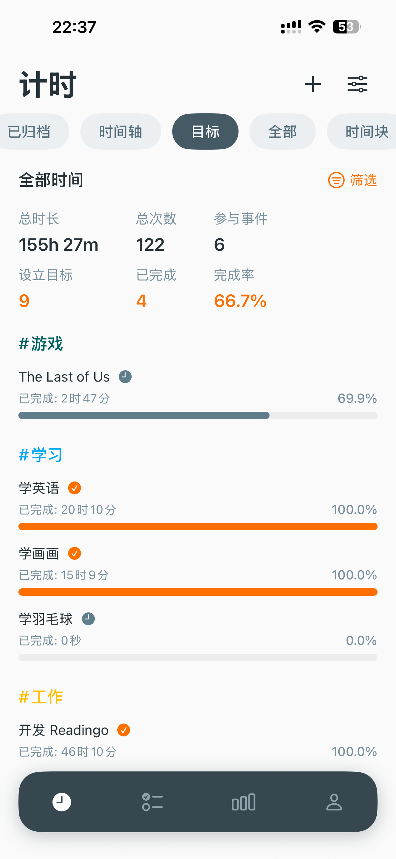Collapse the #工作 category header

pyautogui.click(x=41, y=697)
